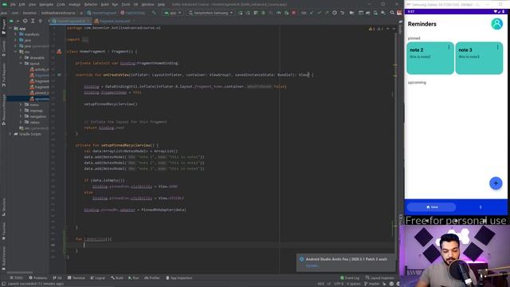Expand the manifests folder
The width and height of the screenshot is (510, 287).
tap(15, 34)
